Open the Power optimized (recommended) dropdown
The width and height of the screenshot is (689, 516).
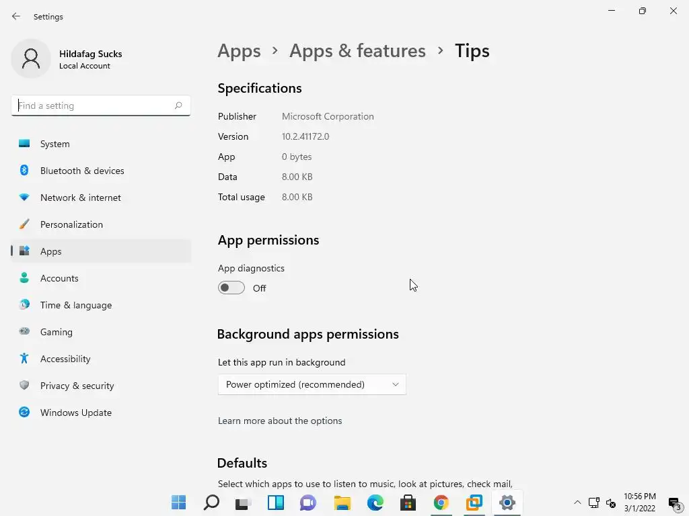[x=312, y=384]
